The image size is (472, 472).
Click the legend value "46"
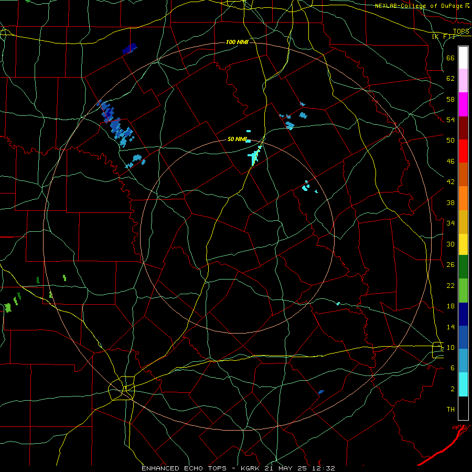(450, 162)
